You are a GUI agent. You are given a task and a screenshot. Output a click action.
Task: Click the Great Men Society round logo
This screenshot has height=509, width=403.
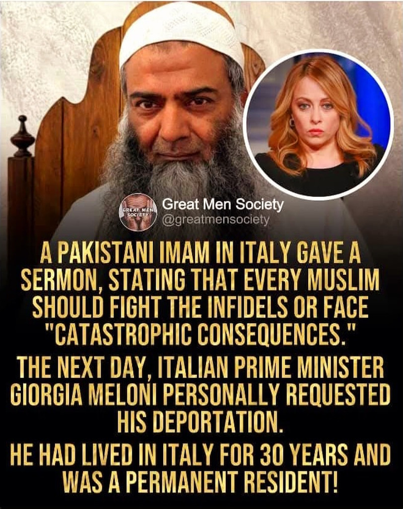pyautogui.click(x=139, y=213)
